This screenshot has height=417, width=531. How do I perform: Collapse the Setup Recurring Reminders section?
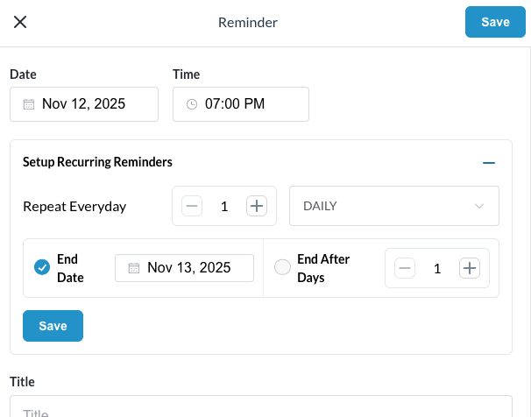(x=489, y=163)
